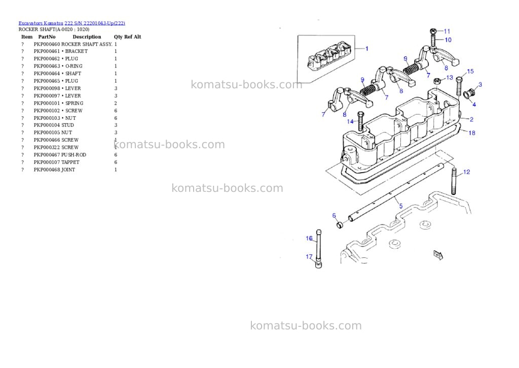Select the PKP000461 BRACKET part row
Screen dimensions: 519x368
[x=69, y=51]
